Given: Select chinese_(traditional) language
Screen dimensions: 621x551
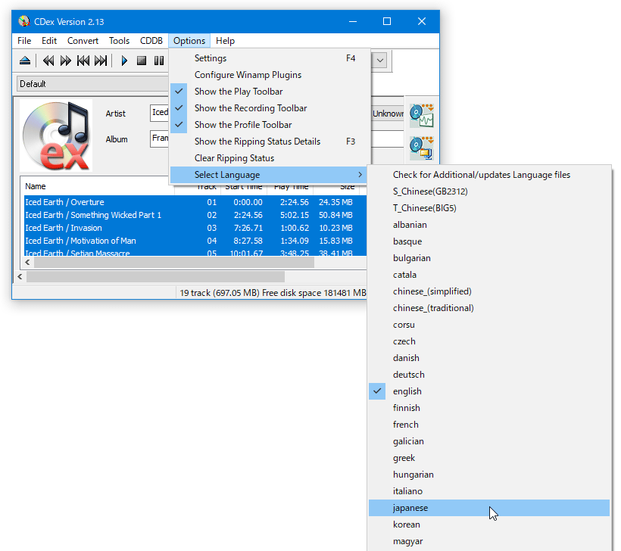Looking at the screenshot, I should click(489, 307).
